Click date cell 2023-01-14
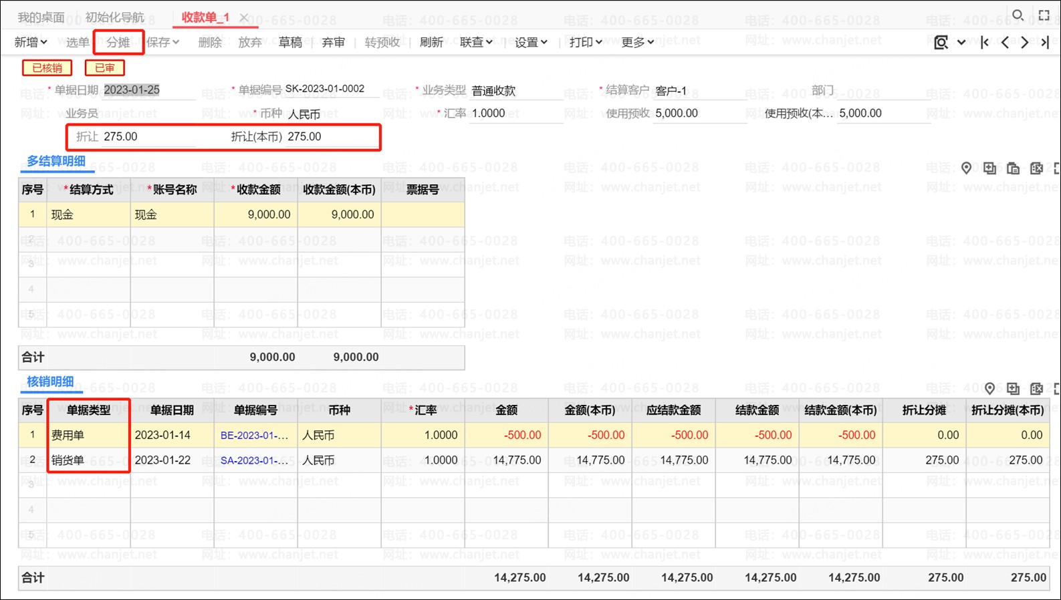1061x600 pixels. 172,435
